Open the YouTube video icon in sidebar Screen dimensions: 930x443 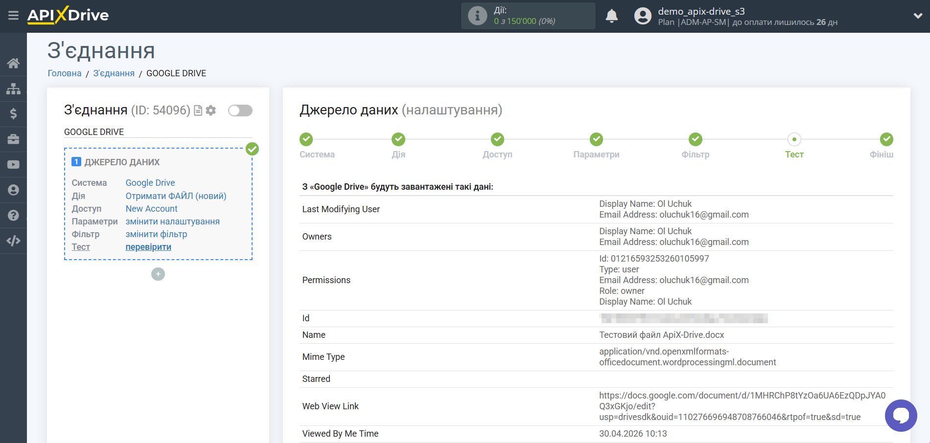tap(13, 165)
